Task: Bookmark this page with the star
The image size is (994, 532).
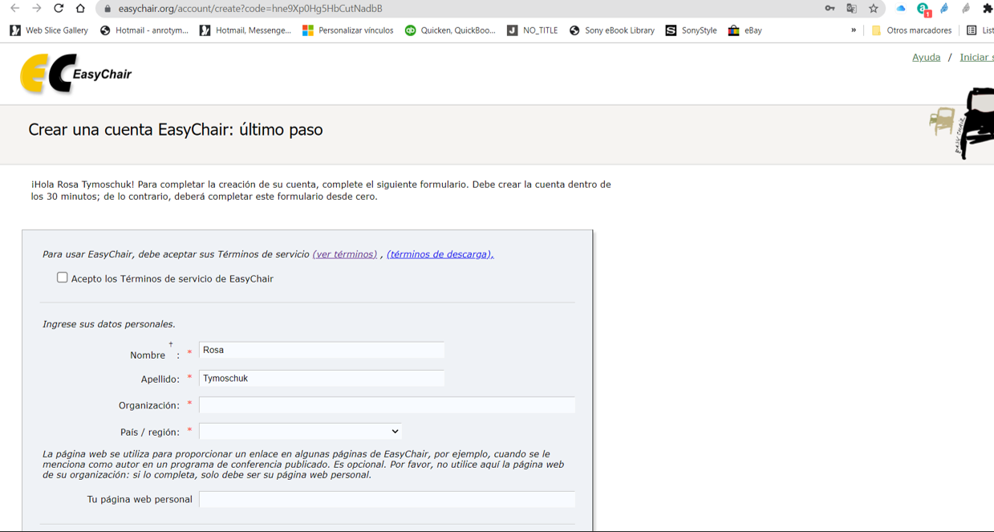Action: point(874,9)
